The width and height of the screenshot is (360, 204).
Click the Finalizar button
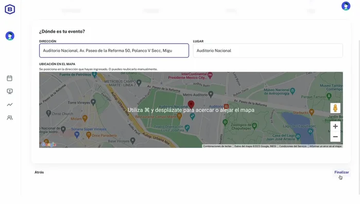[341, 172]
